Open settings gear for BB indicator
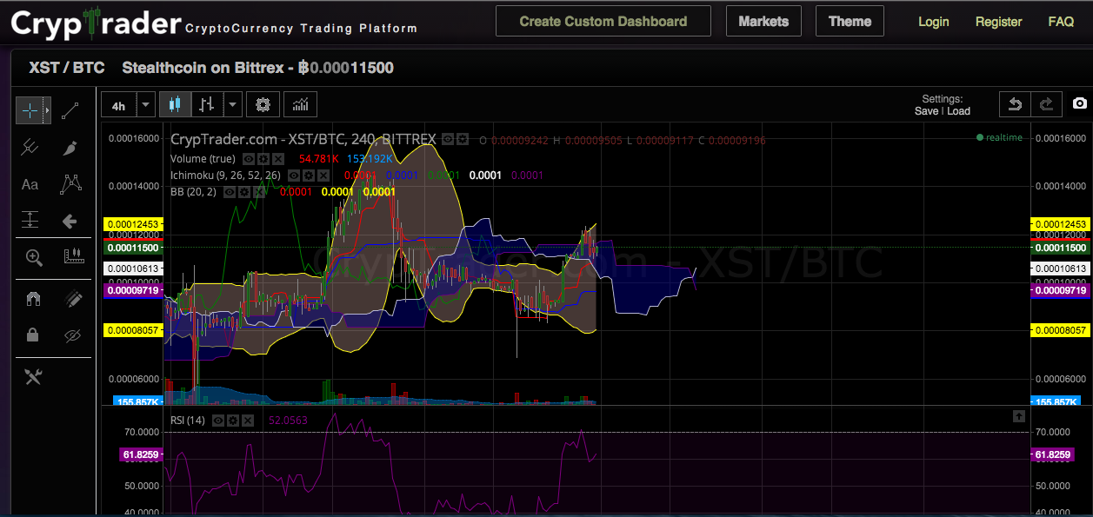Screen dimensions: 1093x517 click(243, 191)
